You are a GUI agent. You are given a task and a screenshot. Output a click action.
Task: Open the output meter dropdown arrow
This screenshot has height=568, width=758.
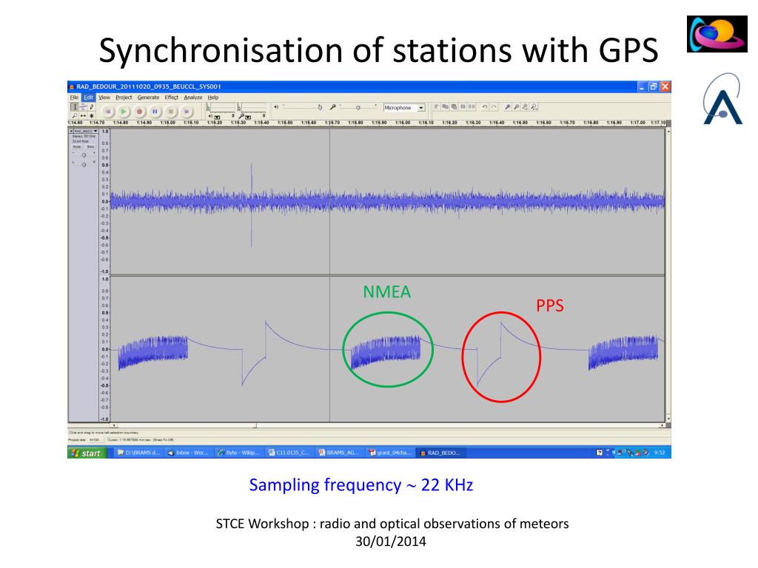click(217, 117)
